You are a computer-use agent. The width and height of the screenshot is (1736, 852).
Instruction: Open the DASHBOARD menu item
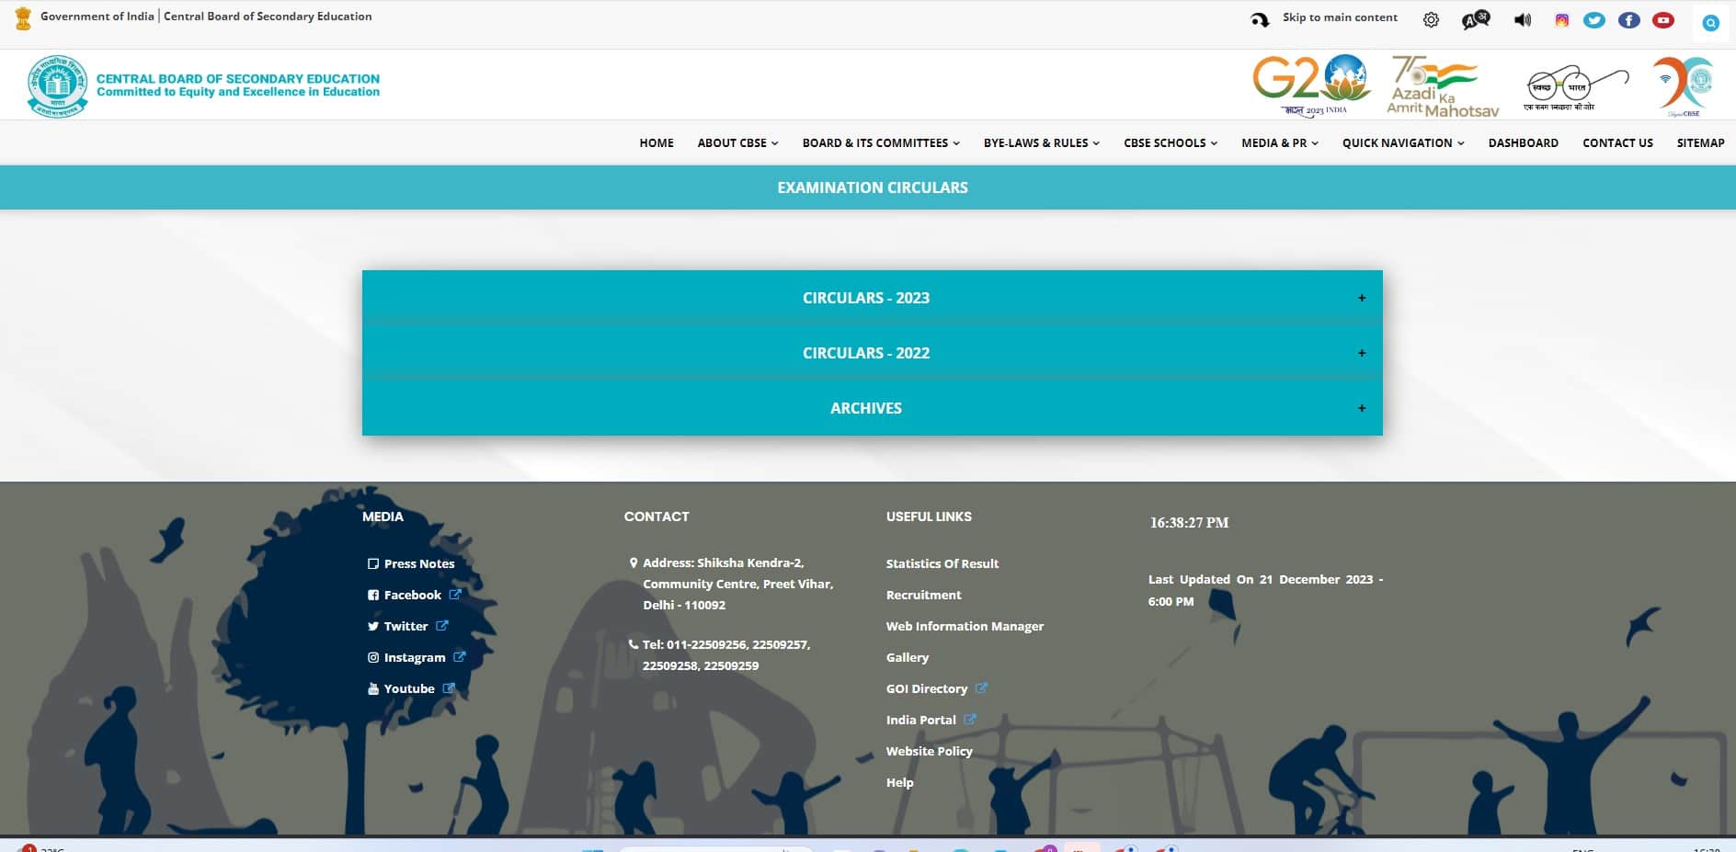[x=1523, y=142]
